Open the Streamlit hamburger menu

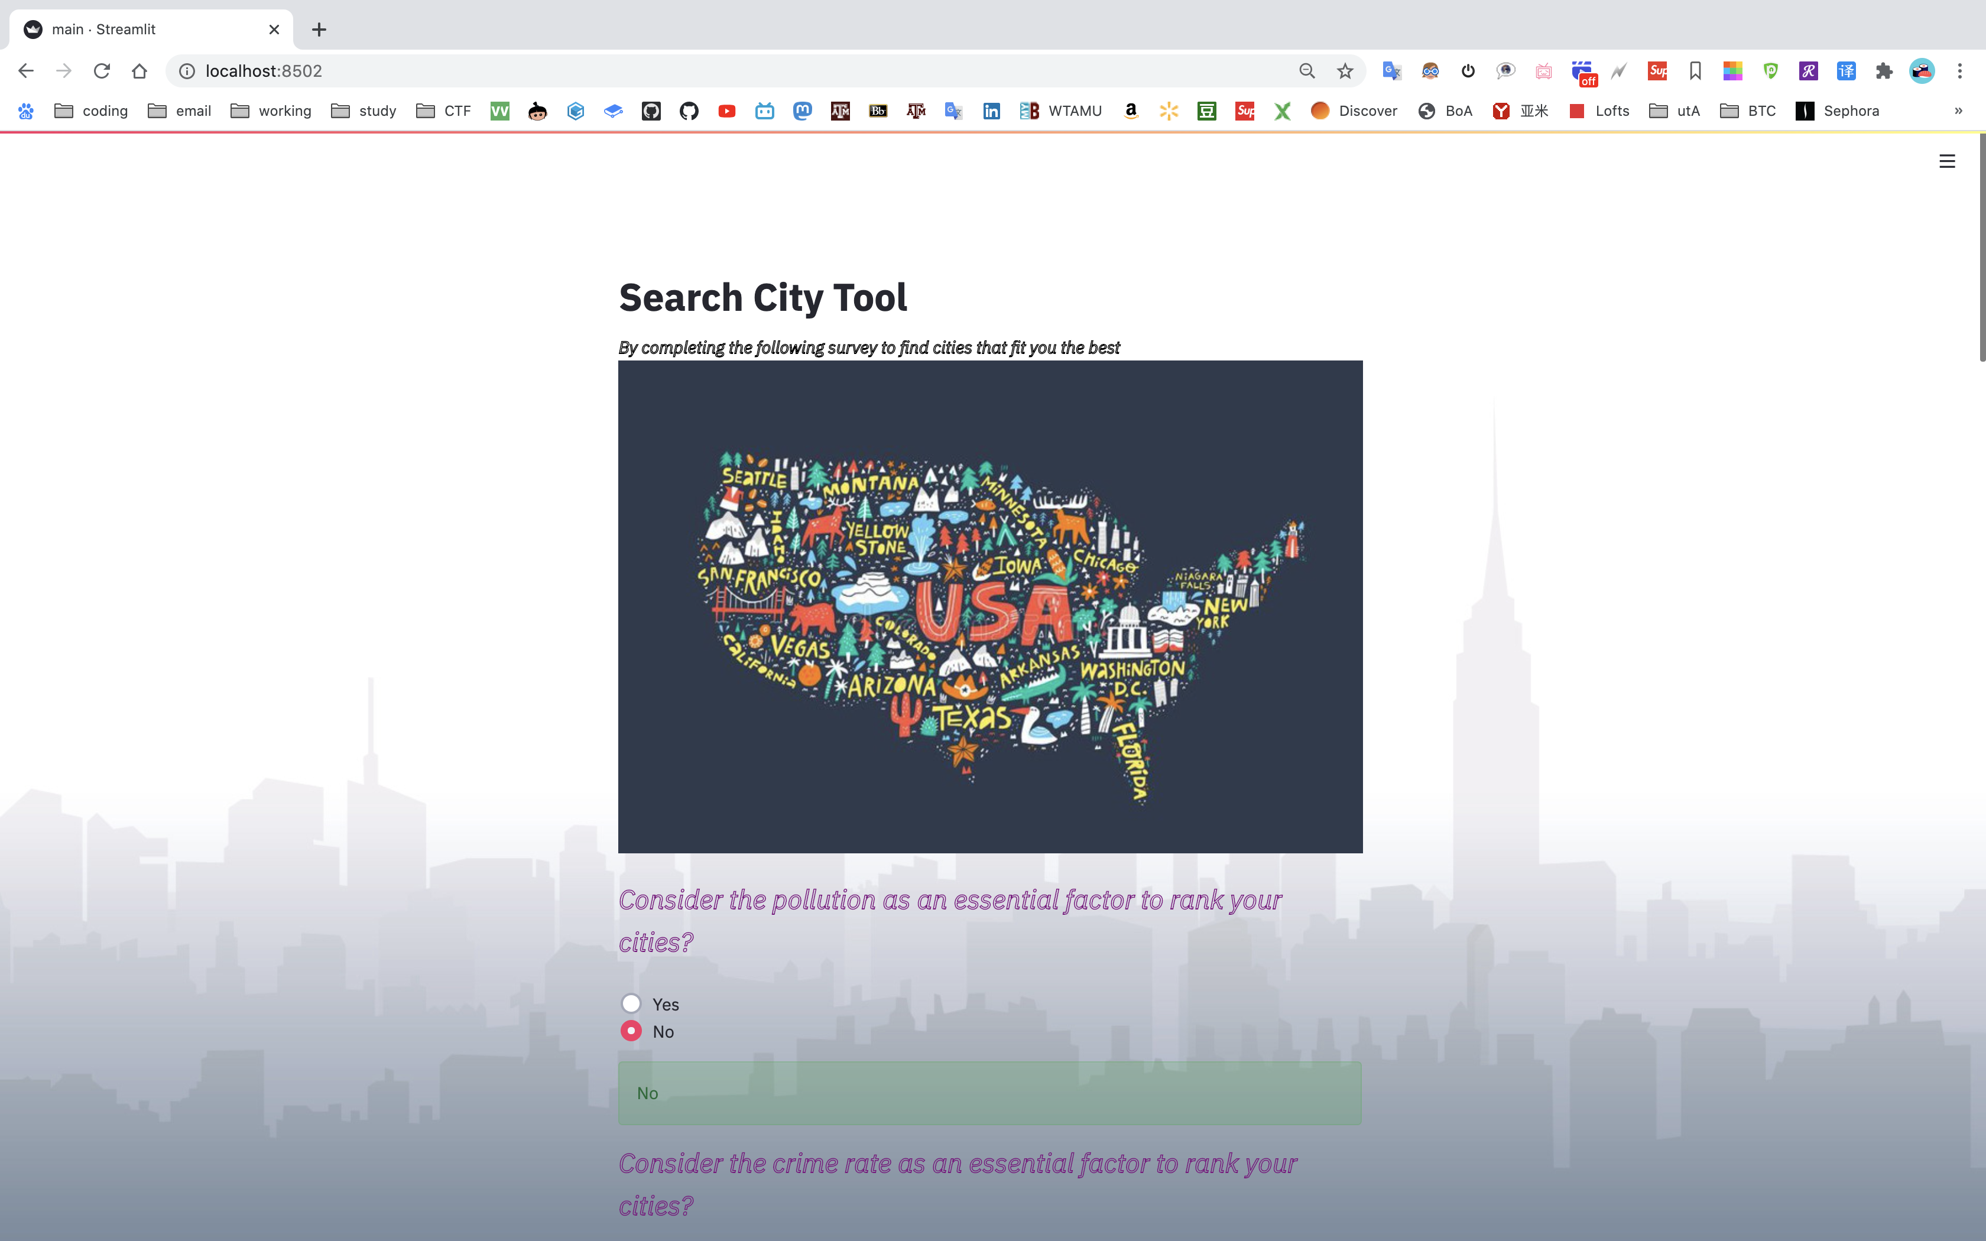pyautogui.click(x=1946, y=162)
